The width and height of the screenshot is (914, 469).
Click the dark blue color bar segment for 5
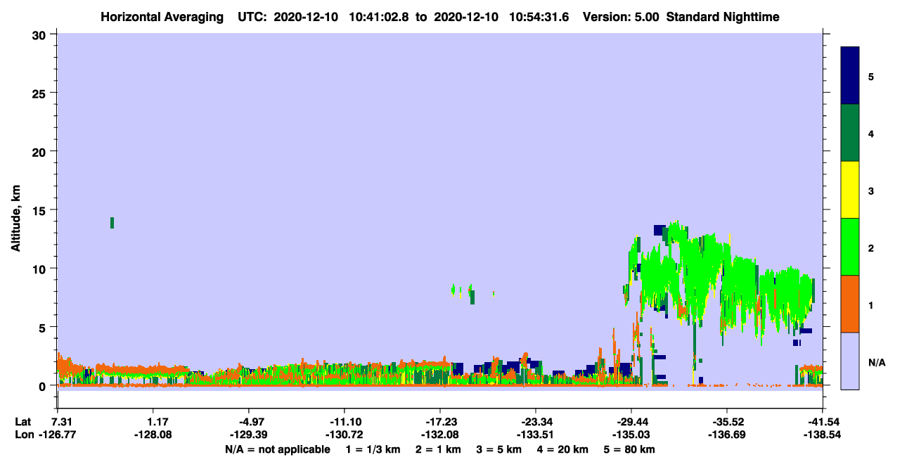(x=850, y=76)
